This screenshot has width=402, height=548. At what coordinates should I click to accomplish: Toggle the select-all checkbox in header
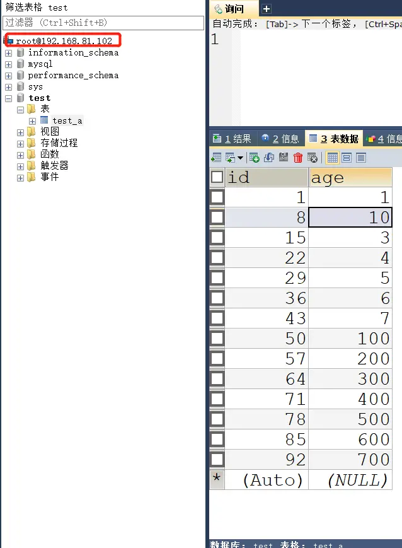click(217, 177)
